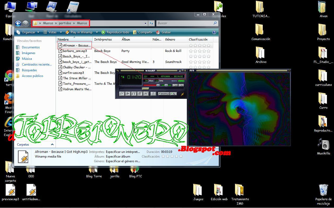334x208 pixels.
Task: Click Winamp's Previous track button
Action: click(x=122, y=94)
